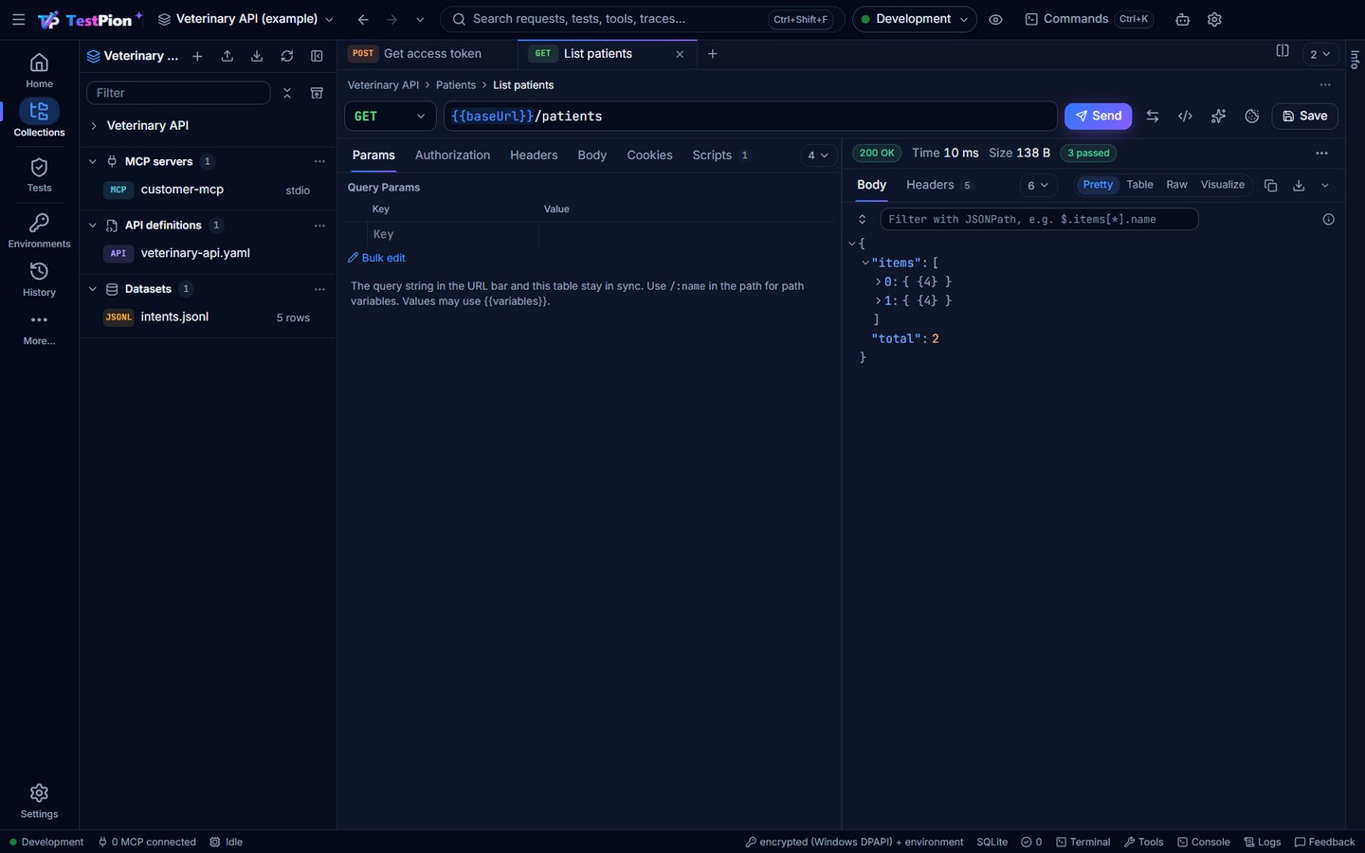Toggle the eye icon beside Development environment
The image size is (1365, 853).
995,19
